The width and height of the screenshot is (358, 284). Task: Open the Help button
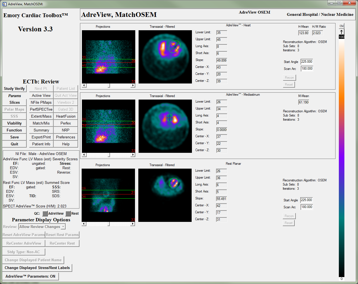[x=66, y=144]
